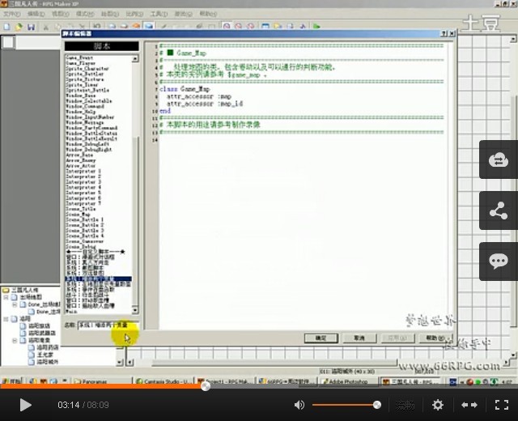This screenshot has width=518, height=421.
Task: Switch to Camtasia Studio in taskbar
Action: (163, 381)
